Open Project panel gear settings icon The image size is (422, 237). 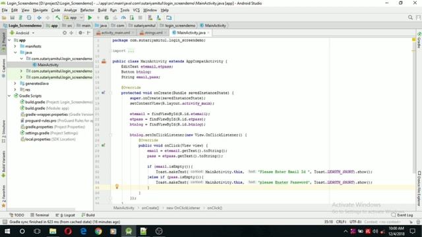point(80,33)
